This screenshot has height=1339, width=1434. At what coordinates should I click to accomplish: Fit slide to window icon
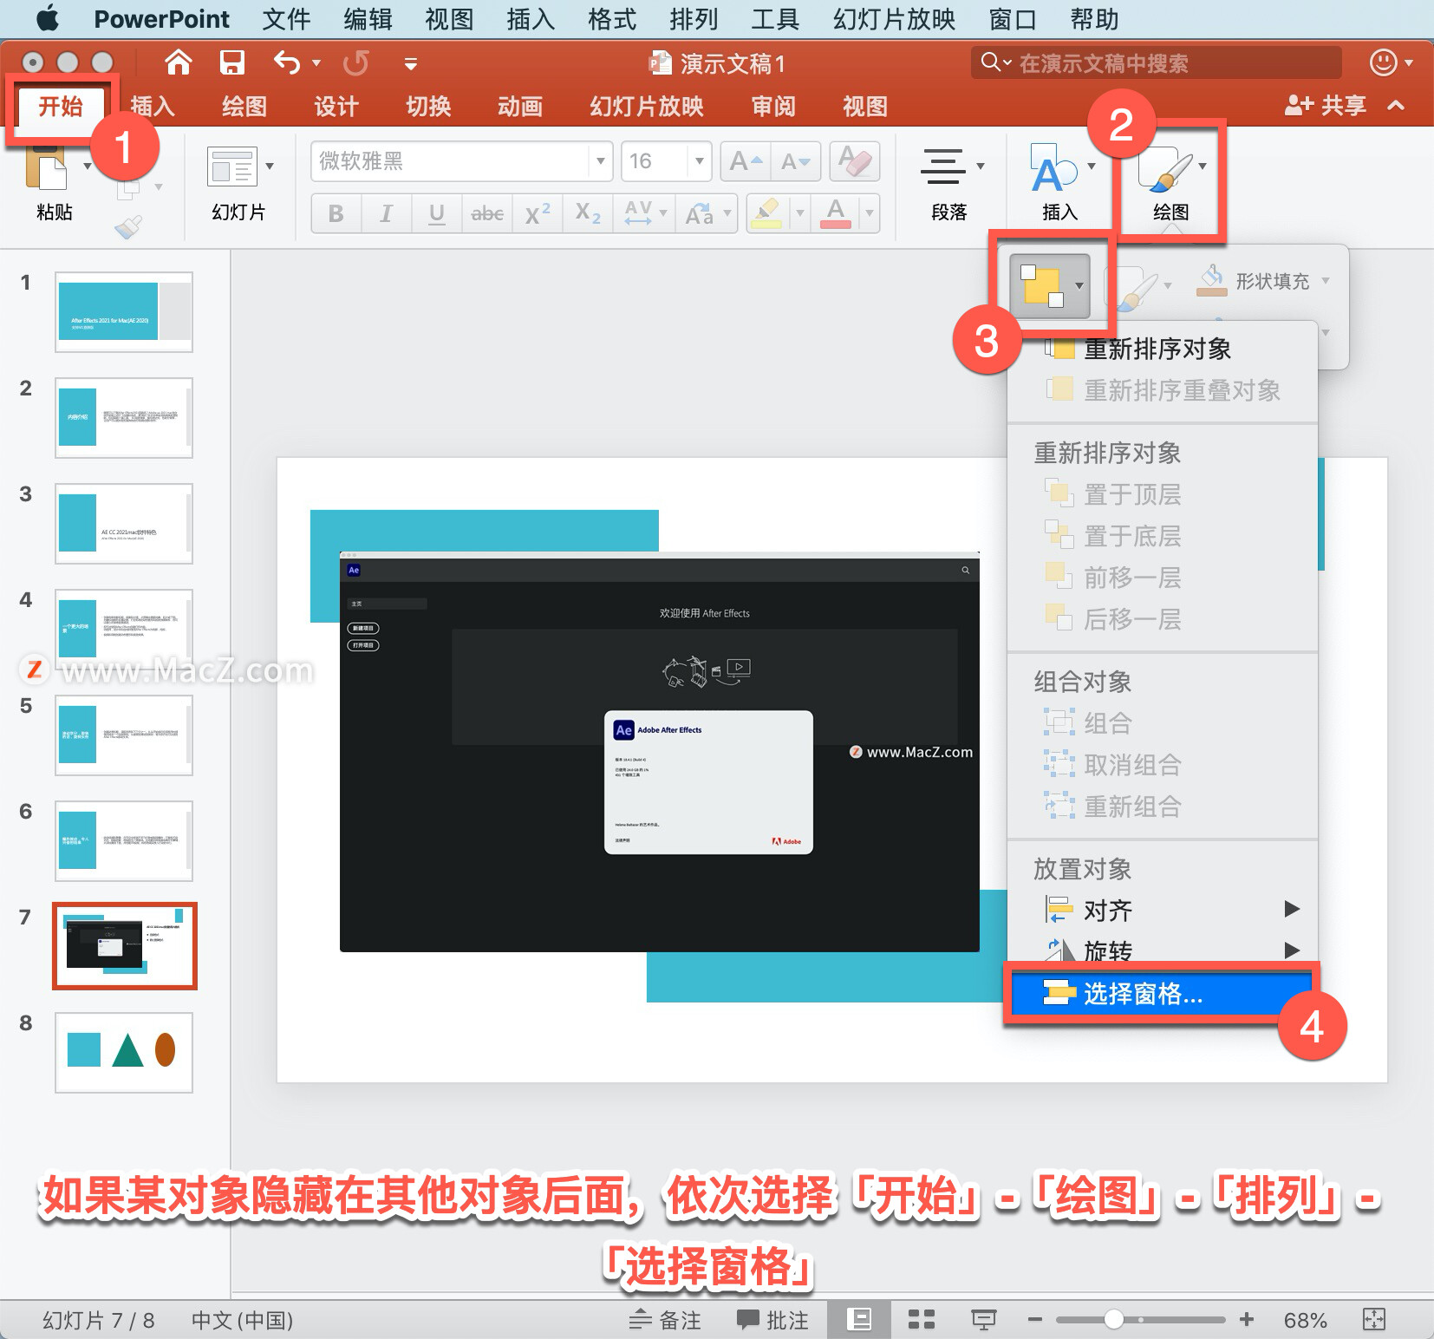pyautogui.click(x=1374, y=1320)
